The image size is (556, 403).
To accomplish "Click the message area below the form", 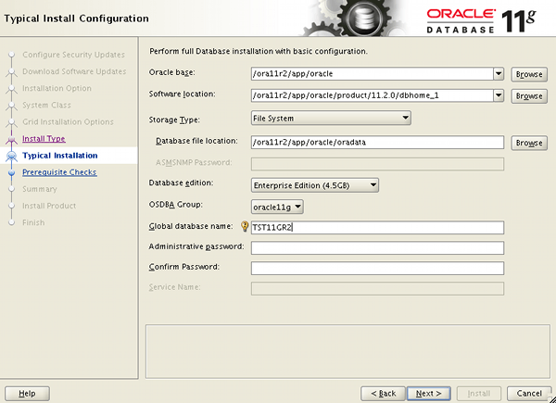I will click(347, 351).
